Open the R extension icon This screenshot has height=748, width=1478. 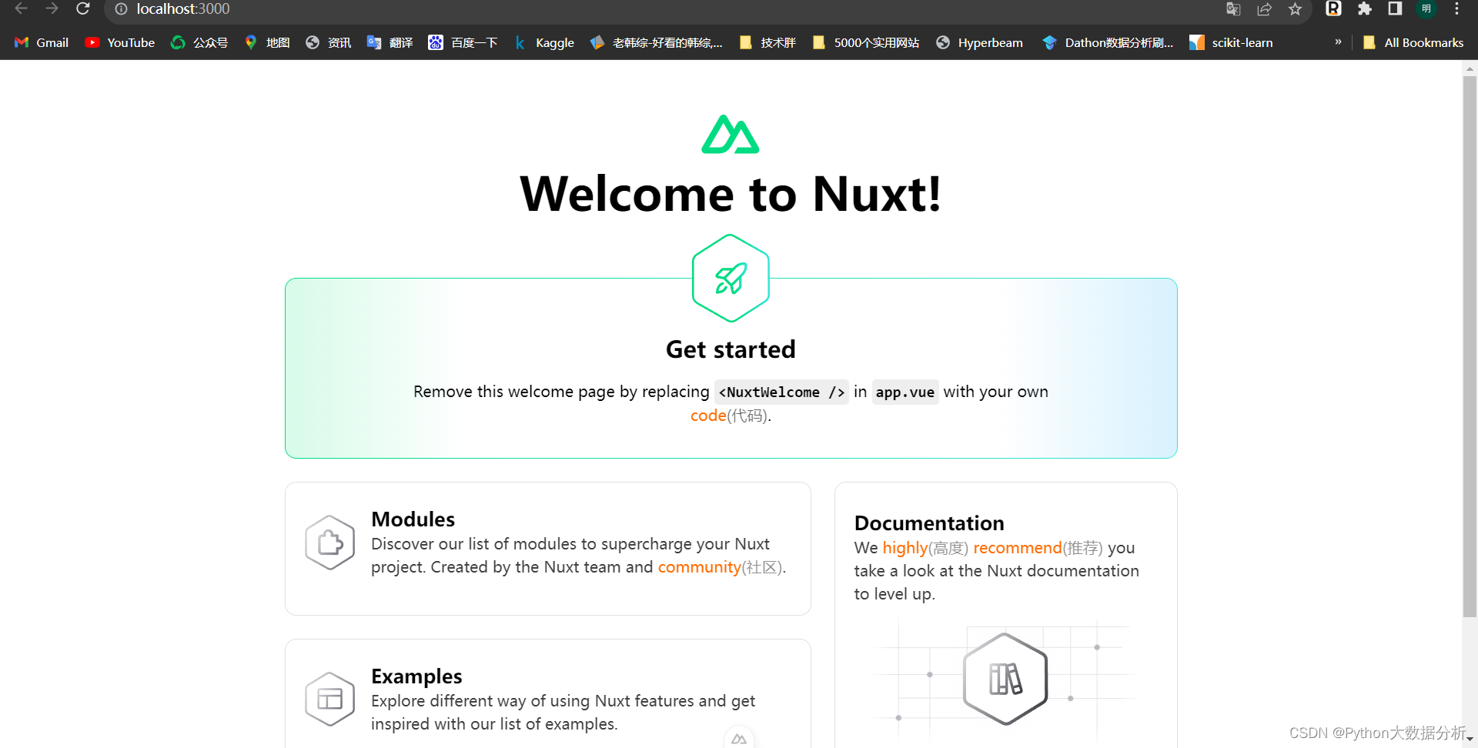1333,8
